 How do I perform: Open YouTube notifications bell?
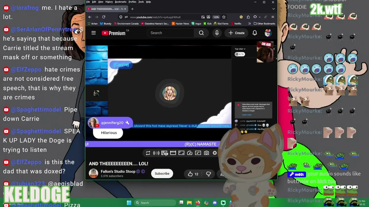[x=255, y=33]
